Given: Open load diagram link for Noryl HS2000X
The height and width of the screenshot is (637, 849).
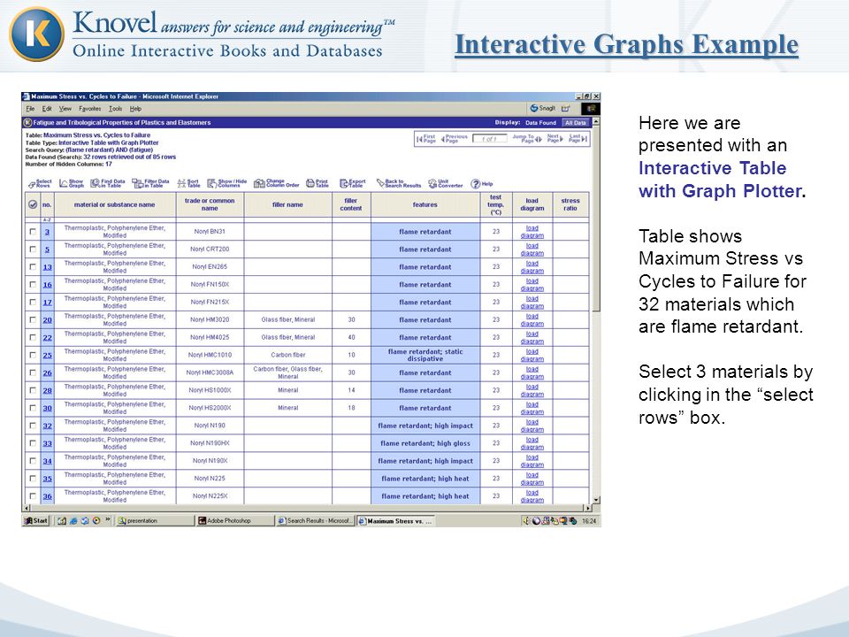Looking at the screenshot, I should (x=532, y=408).
